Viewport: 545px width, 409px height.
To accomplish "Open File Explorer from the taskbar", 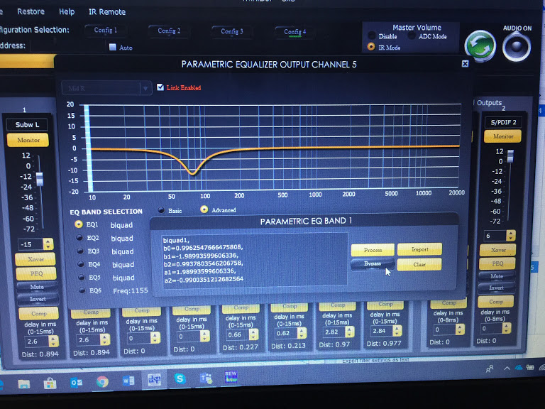I will point(24,383).
